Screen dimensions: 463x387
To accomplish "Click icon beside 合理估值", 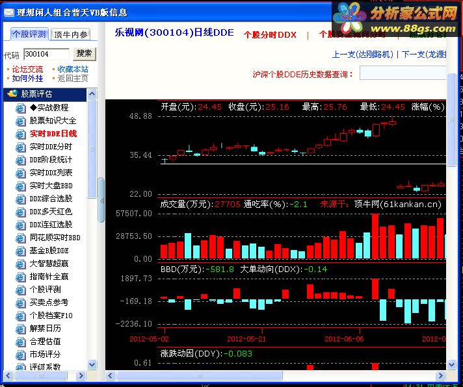I will pyautogui.click(x=20, y=342).
